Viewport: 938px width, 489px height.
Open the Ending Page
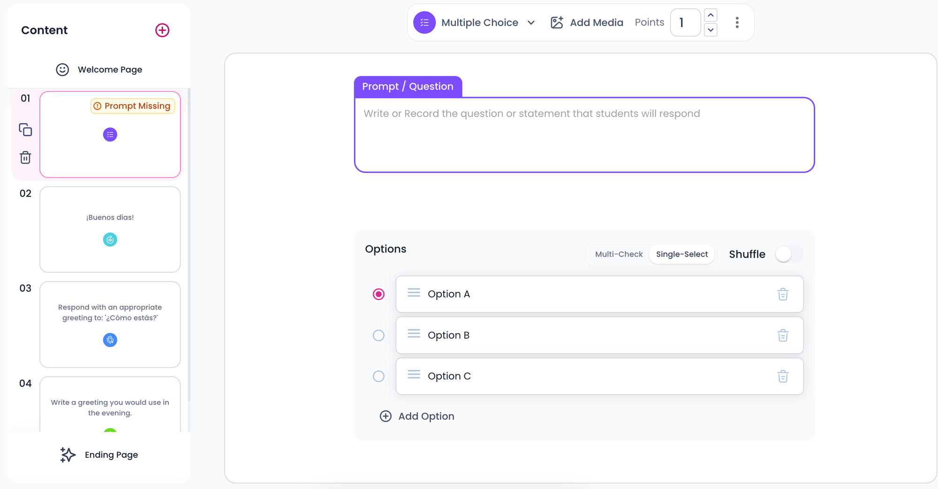coord(99,455)
